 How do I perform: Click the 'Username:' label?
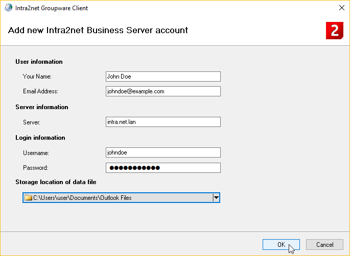36,153
